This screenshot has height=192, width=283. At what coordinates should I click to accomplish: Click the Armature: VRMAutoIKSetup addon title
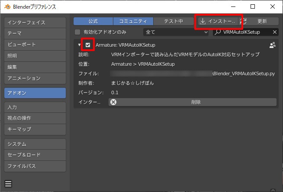coord(125,45)
